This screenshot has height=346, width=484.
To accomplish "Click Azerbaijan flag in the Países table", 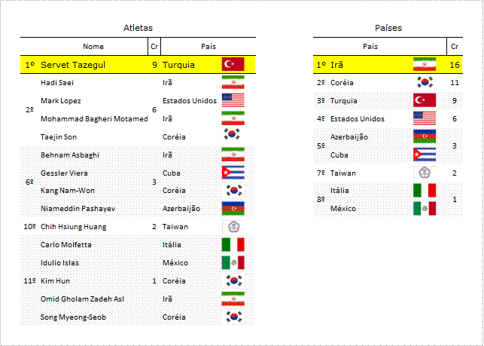I will [425, 136].
